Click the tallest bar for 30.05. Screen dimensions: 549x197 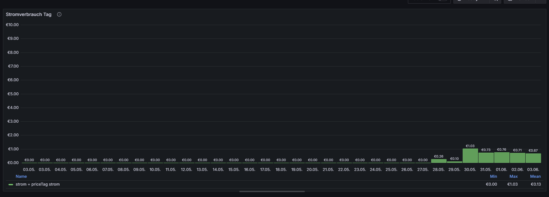(470, 156)
